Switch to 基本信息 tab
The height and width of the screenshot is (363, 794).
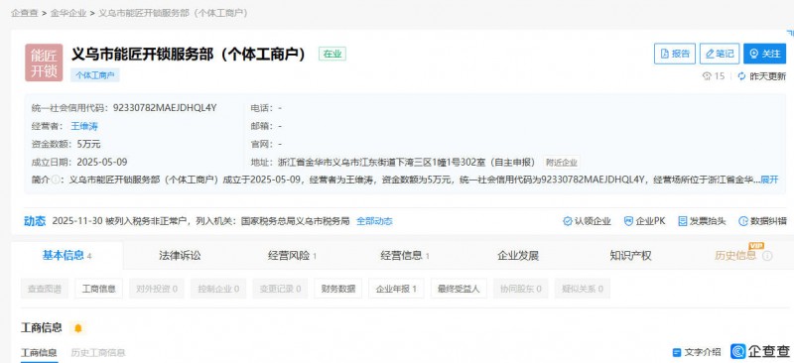66,256
